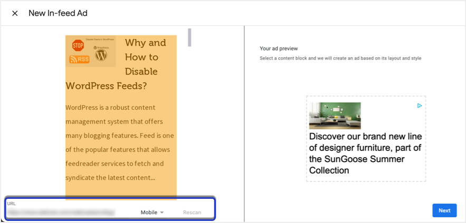Click the small 'URL' field label
Image resolution: width=466 pixels, height=223 pixels.
coord(12,204)
